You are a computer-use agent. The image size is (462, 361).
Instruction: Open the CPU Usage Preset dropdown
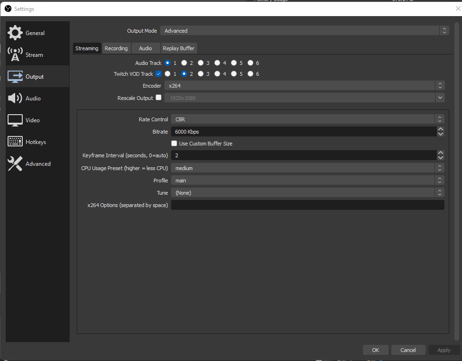(x=308, y=168)
